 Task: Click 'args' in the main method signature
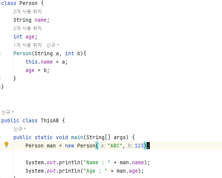click(119, 137)
